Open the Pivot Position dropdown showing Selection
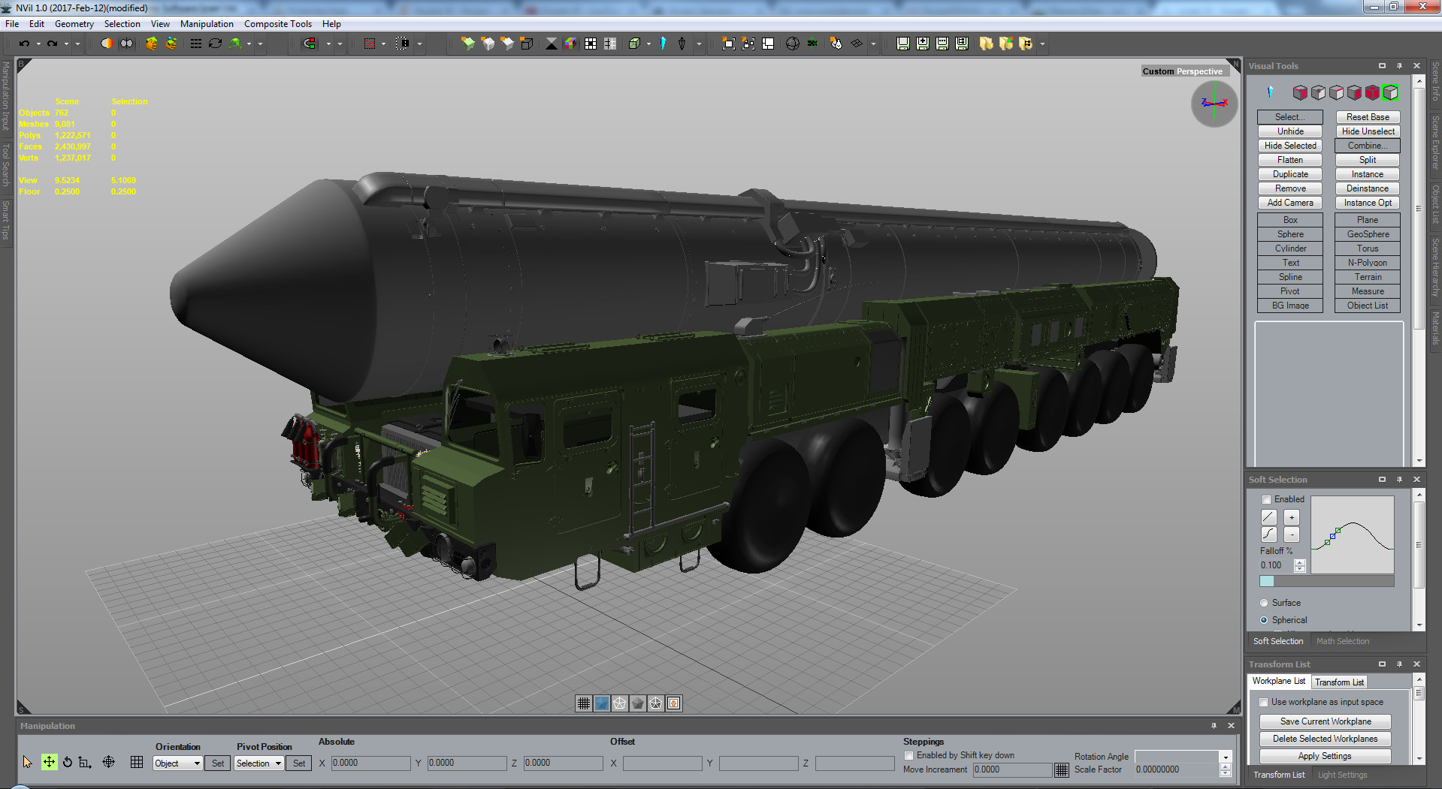 tap(258, 763)
